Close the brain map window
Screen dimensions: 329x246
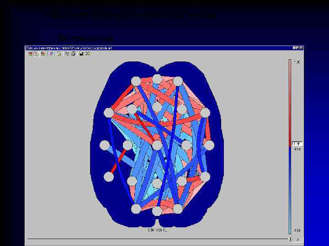point(301,48)
